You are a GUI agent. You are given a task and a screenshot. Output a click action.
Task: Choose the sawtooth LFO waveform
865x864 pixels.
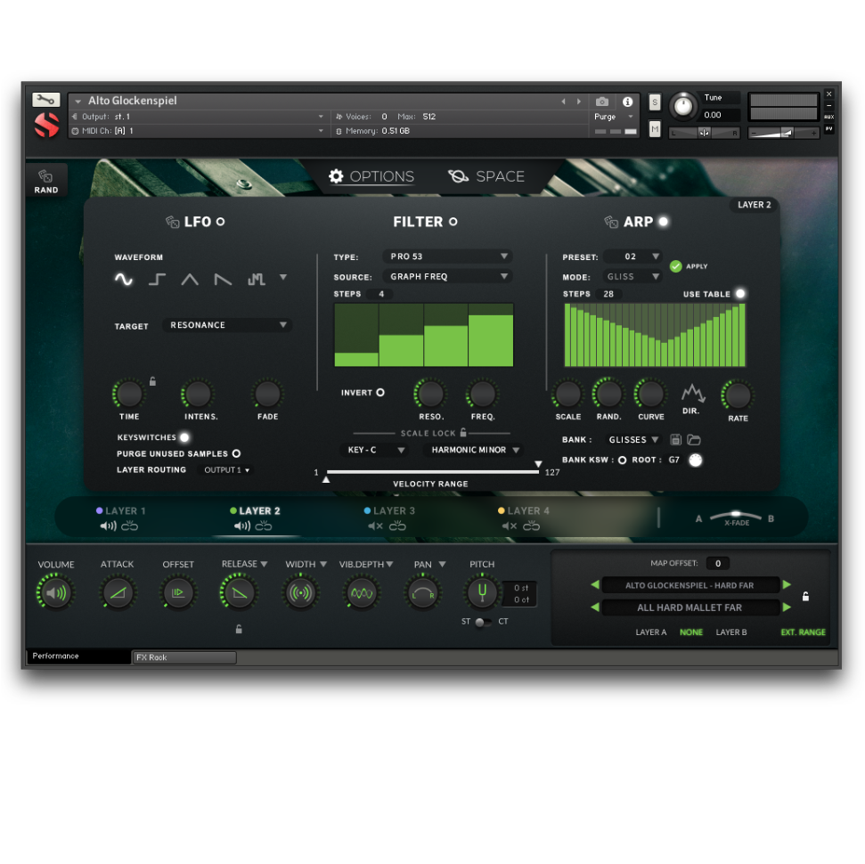(223, 280)
